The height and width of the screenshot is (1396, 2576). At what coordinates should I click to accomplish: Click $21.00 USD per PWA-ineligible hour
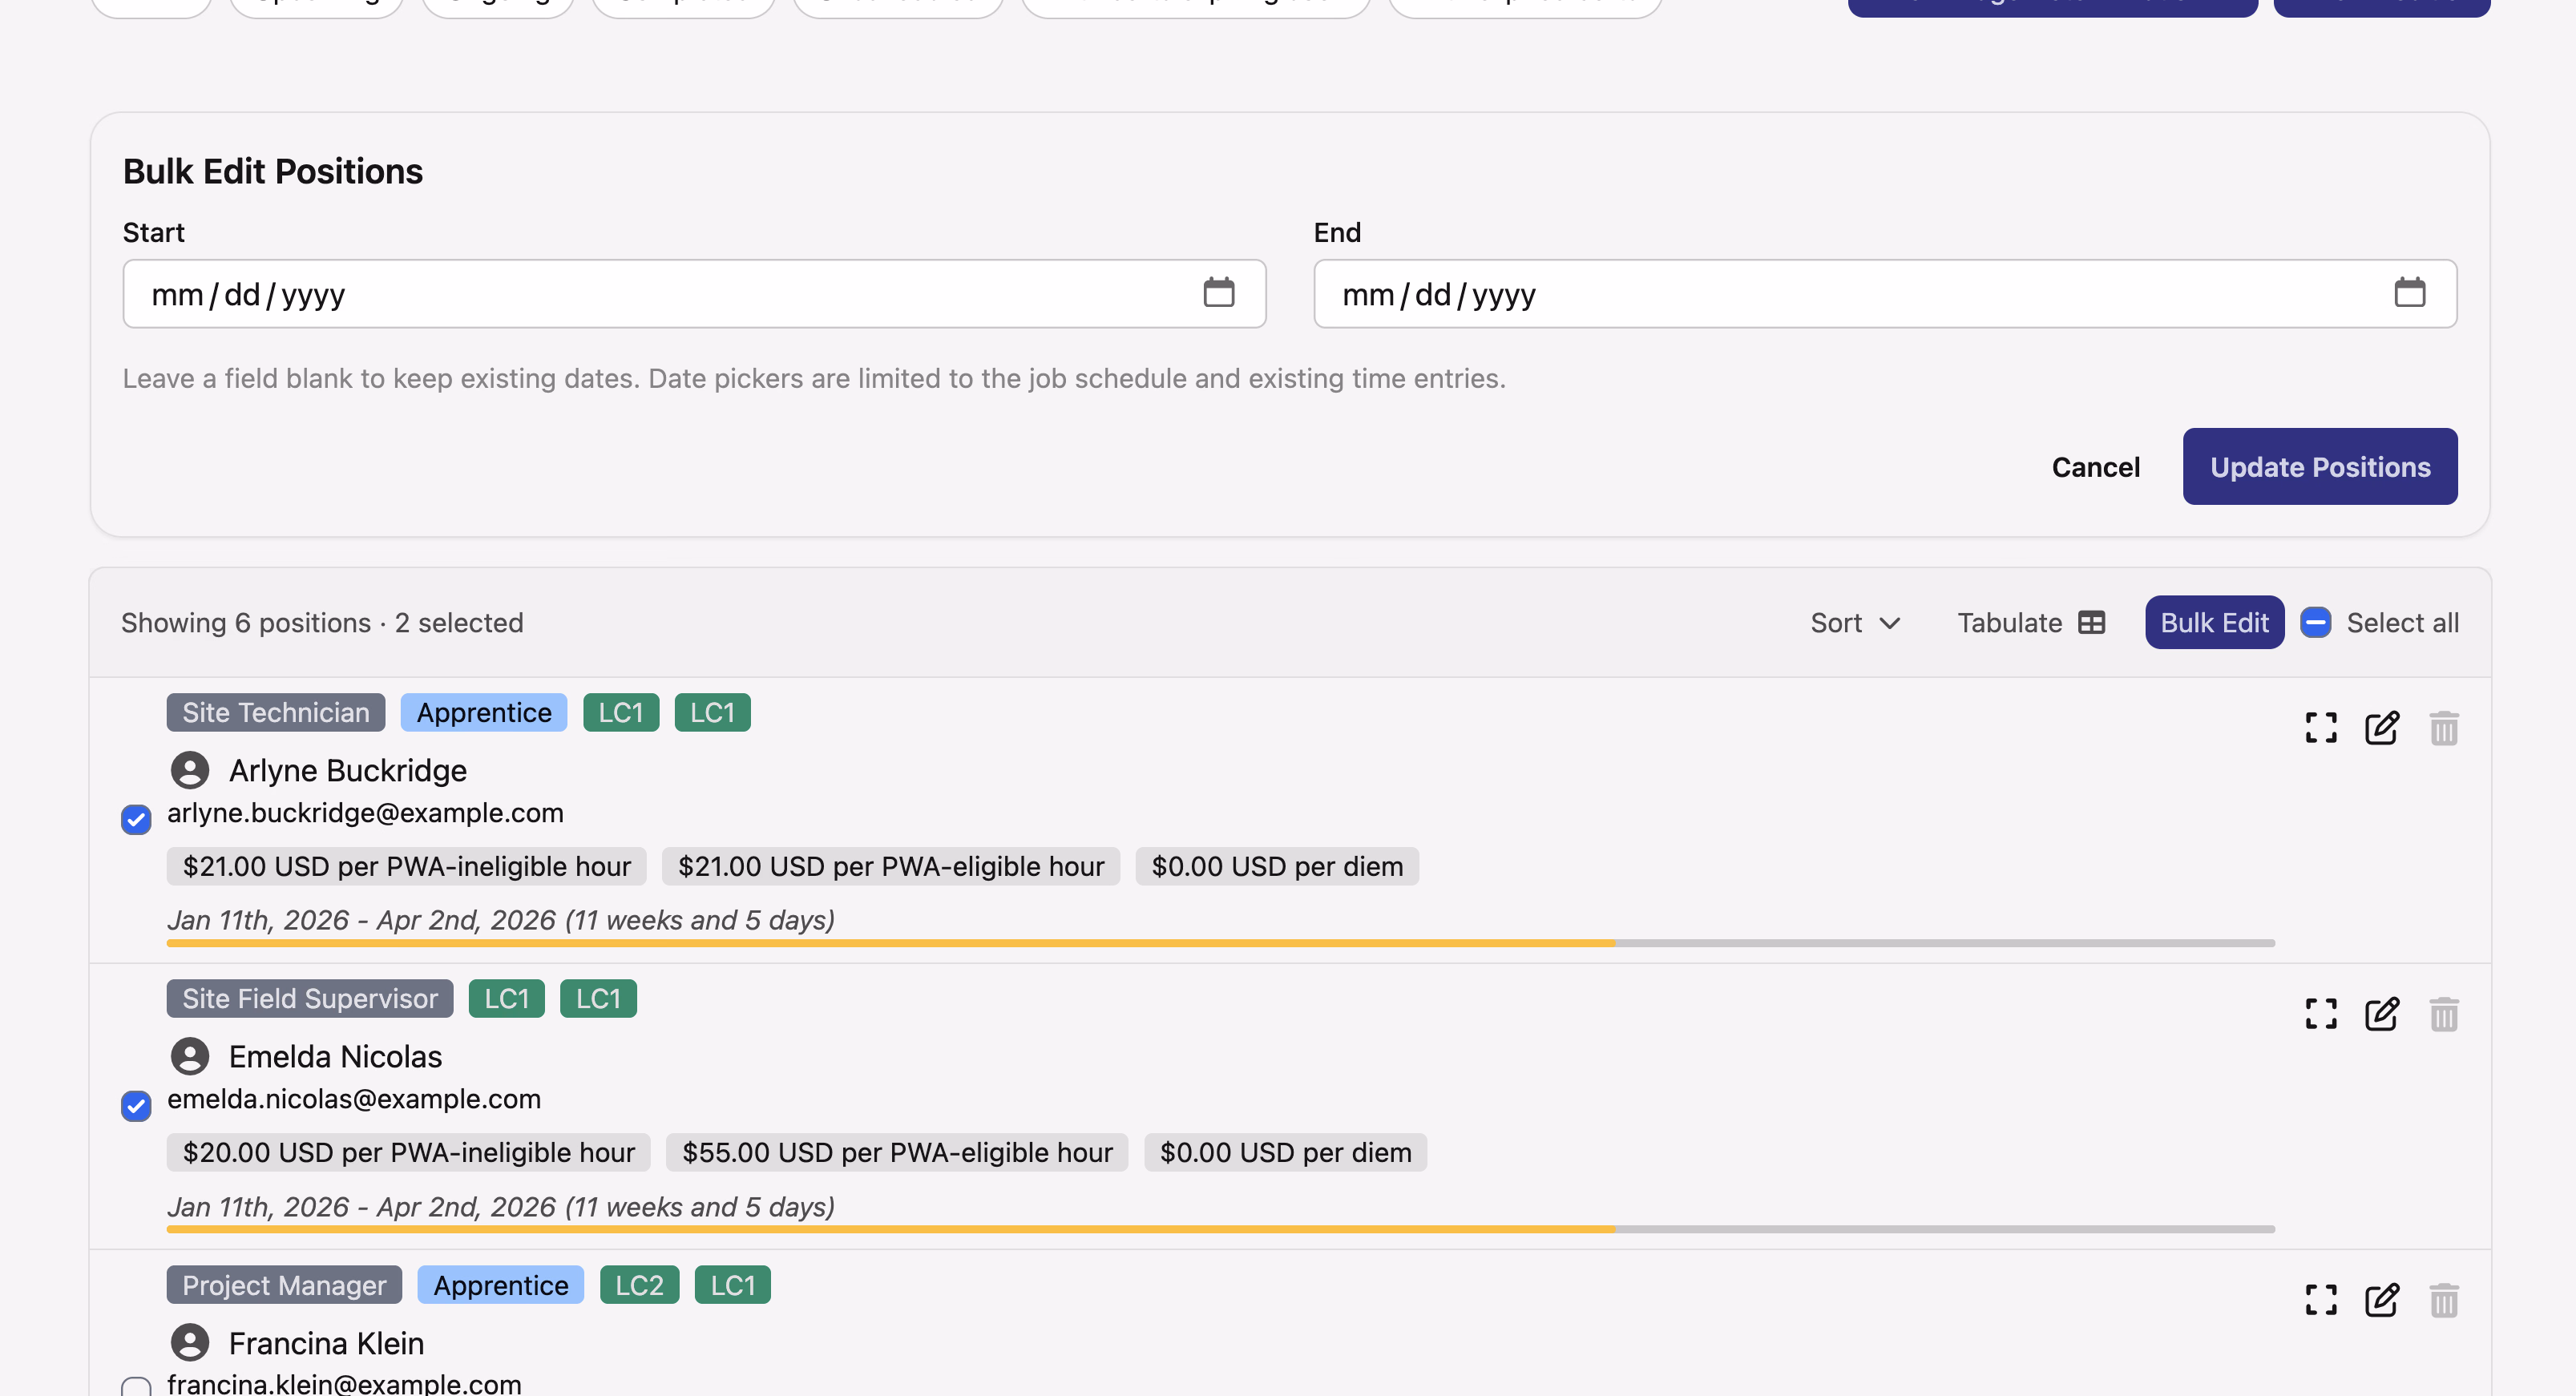(407, 866)
